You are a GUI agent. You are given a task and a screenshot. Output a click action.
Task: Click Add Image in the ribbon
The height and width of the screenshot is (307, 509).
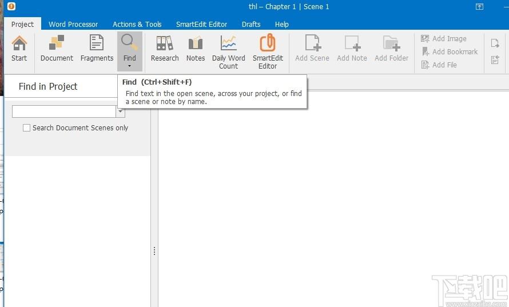tap(444, 39)
